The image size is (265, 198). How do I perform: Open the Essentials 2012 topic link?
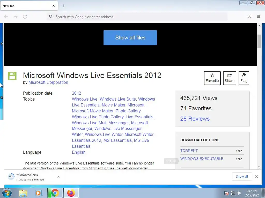[86, 140]
